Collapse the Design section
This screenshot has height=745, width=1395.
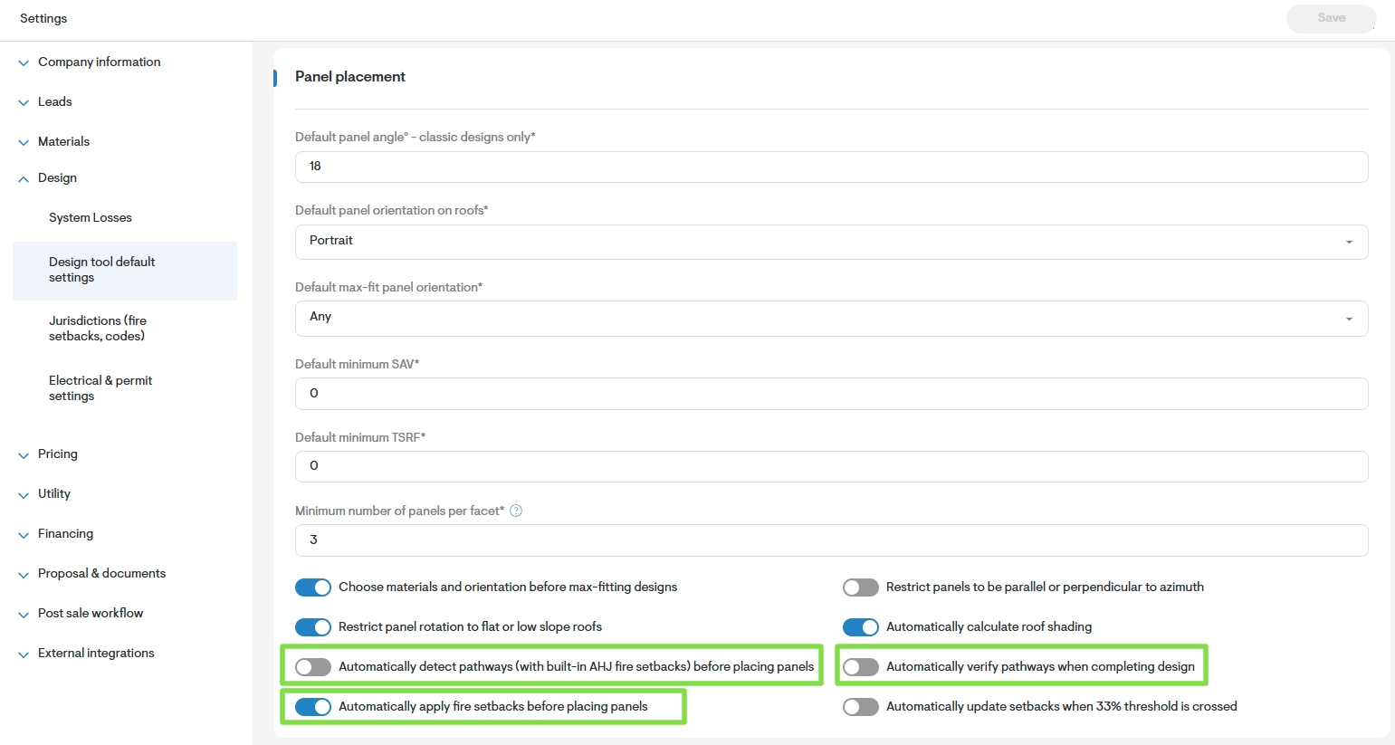click(48, 178)
